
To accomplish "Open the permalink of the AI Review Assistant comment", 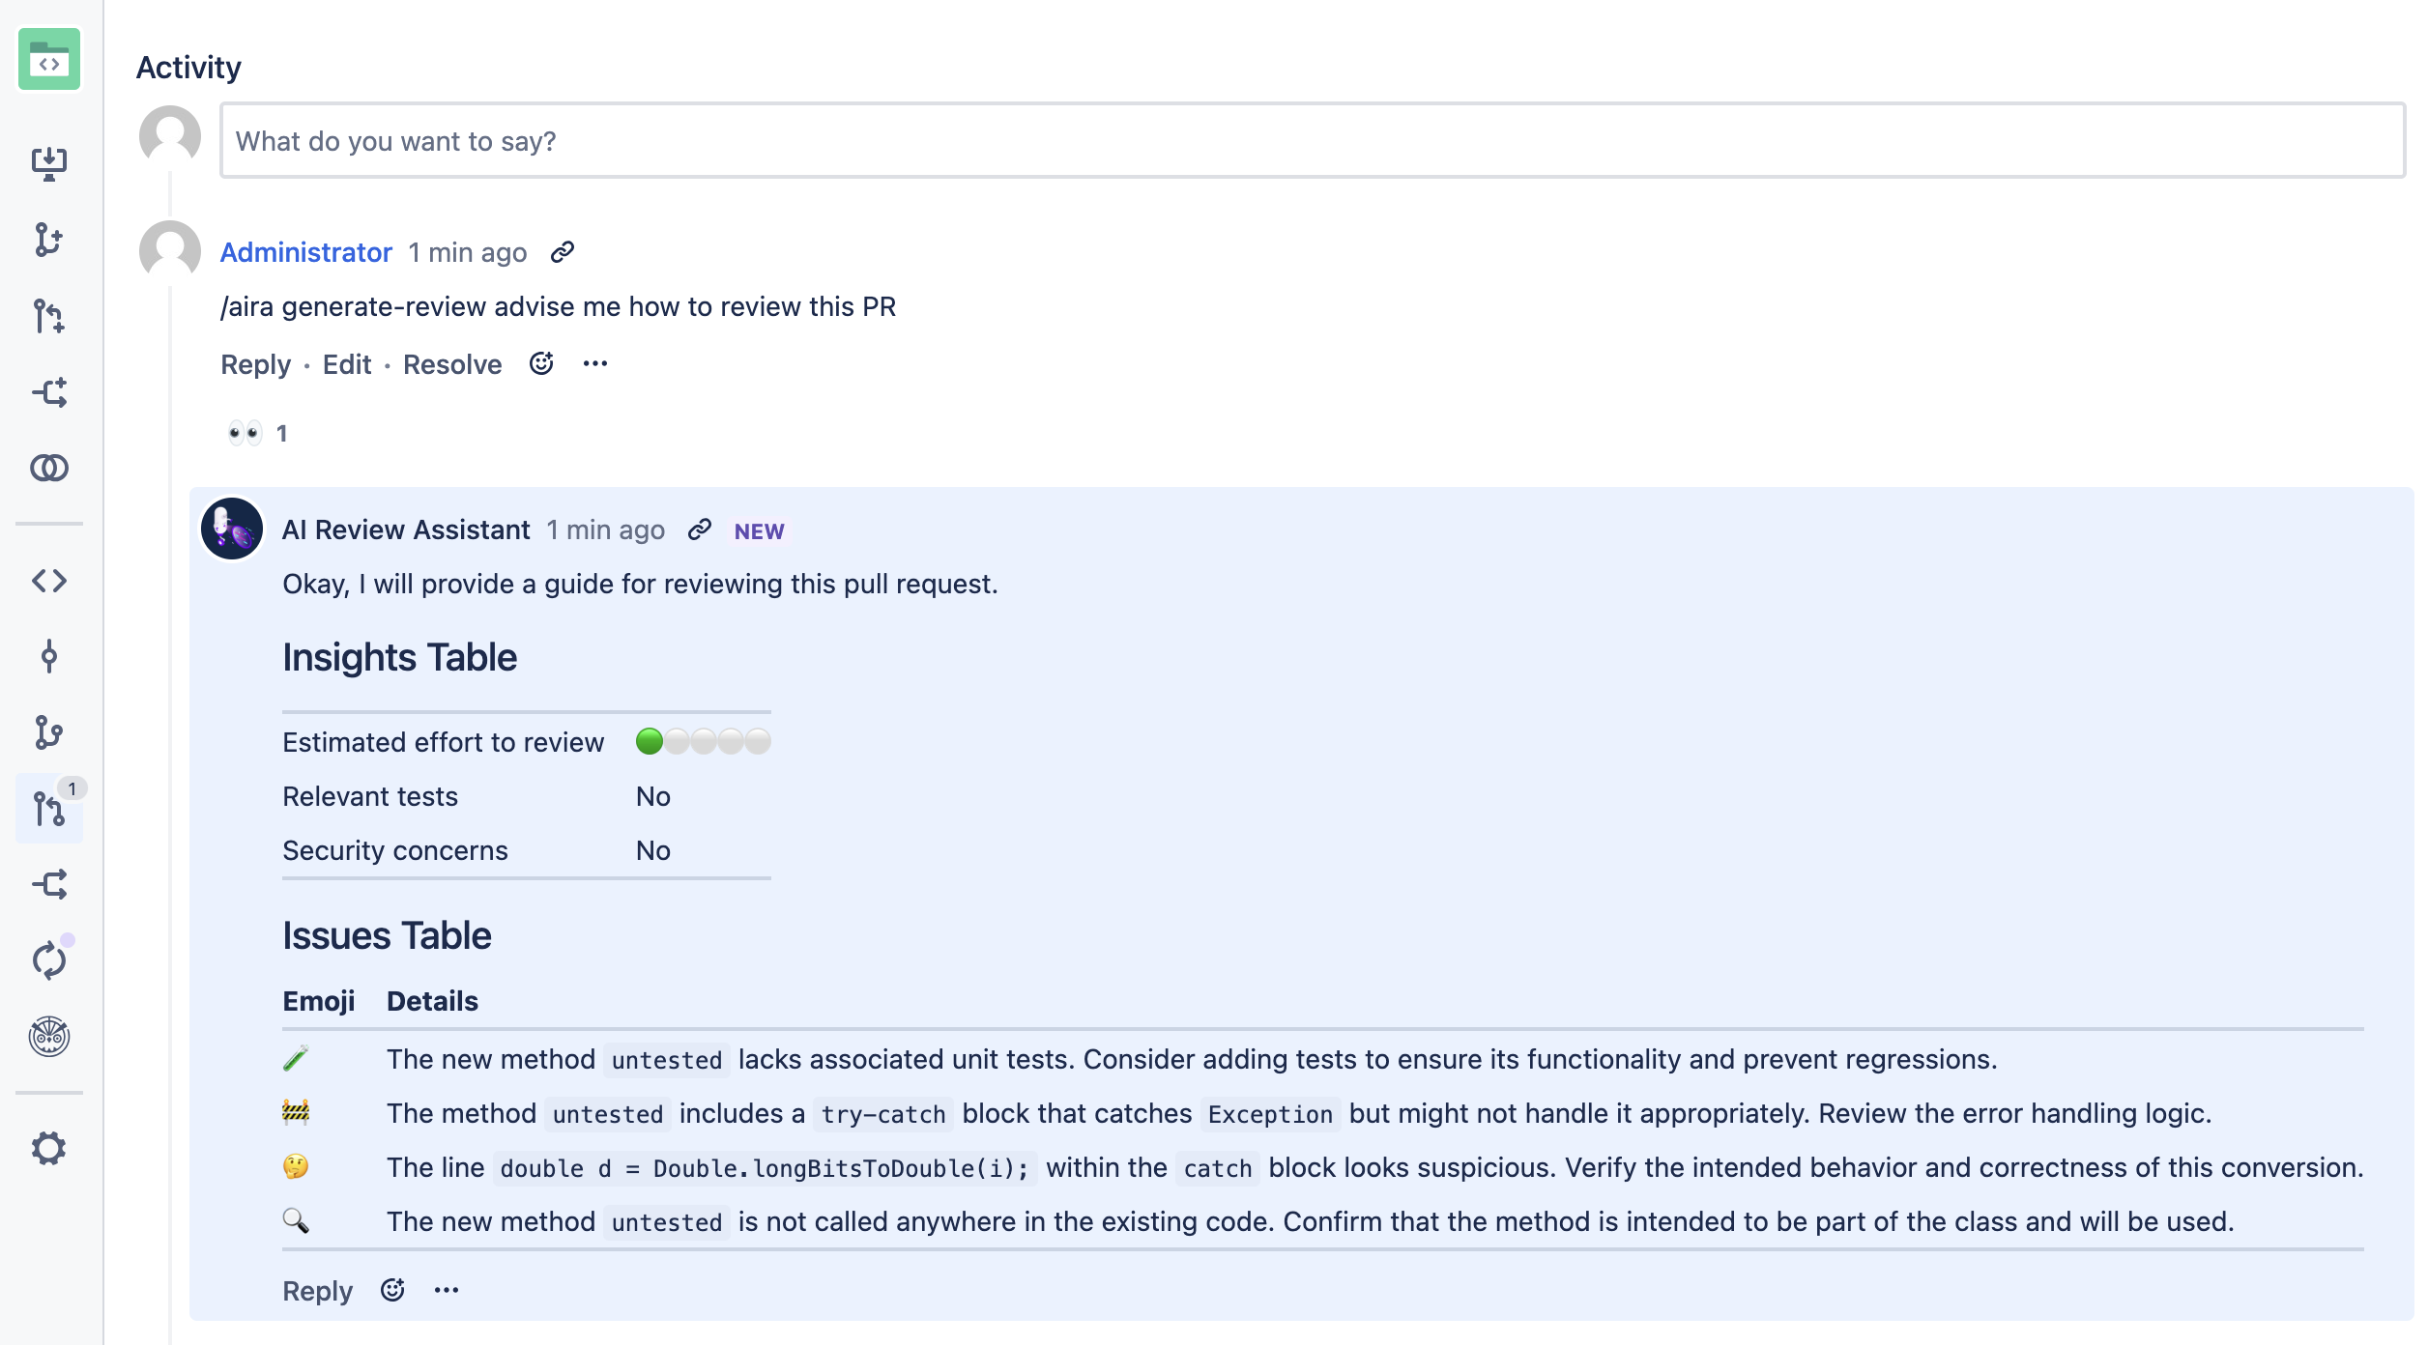I will (x=699, y=530).
